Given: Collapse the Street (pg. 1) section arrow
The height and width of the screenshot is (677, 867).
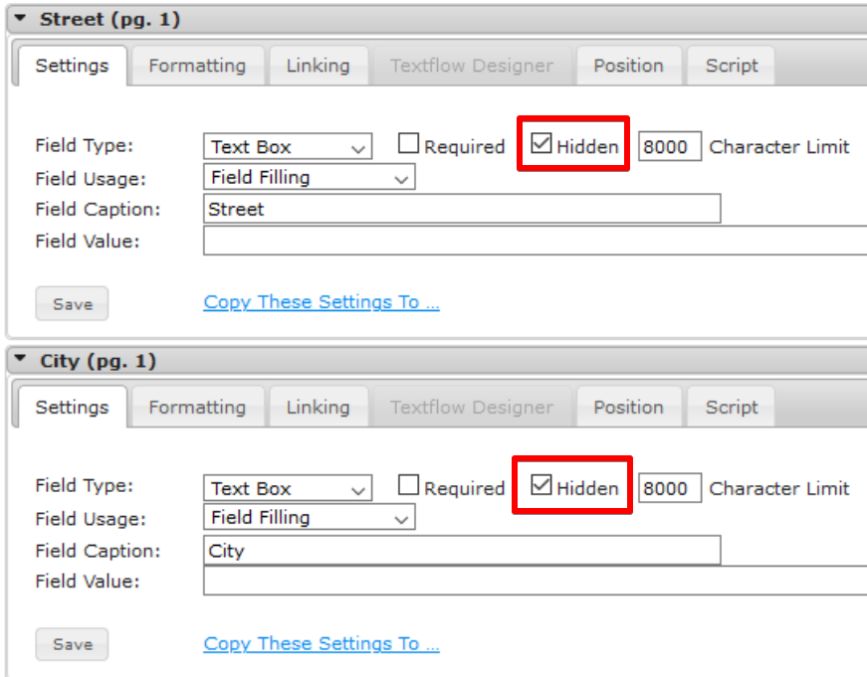Looking at the screenshot, I should pos(21,18).
